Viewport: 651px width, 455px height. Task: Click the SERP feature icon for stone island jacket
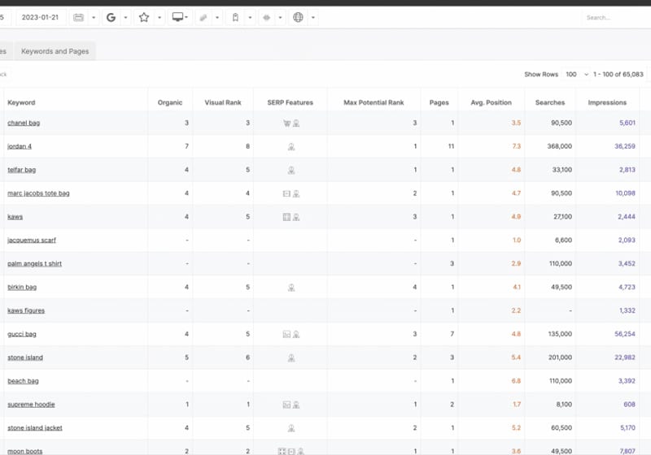point(291,428)
